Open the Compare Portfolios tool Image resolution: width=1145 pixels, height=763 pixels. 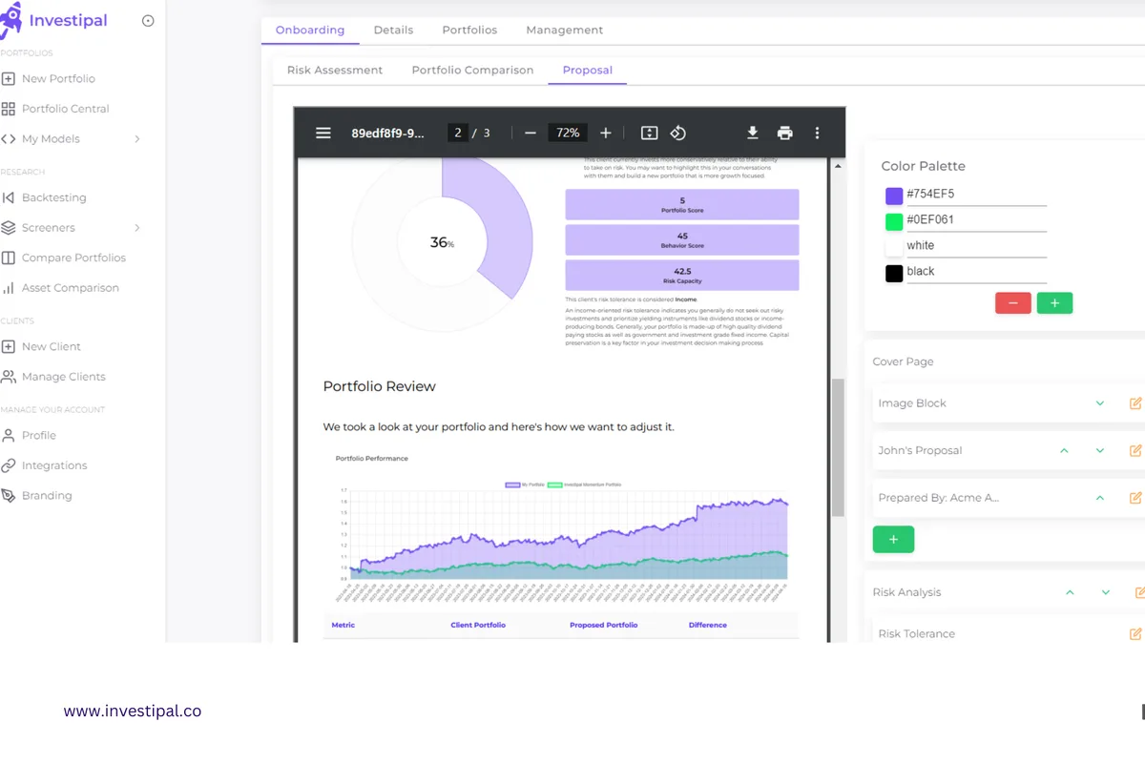click(x=73, y=258)
